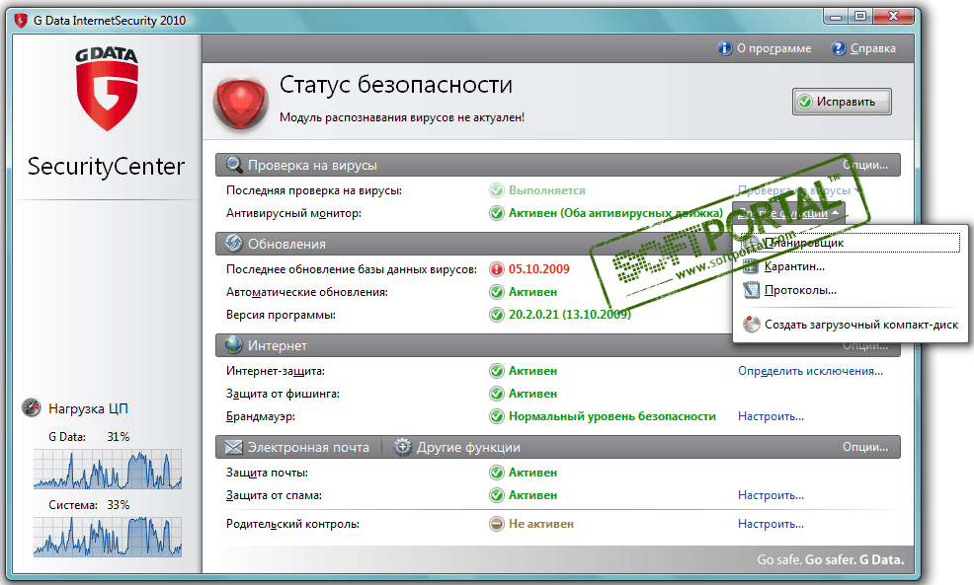Click the Электронная почта envelope icon
This screenshot has width=974, height=585.
234,447
